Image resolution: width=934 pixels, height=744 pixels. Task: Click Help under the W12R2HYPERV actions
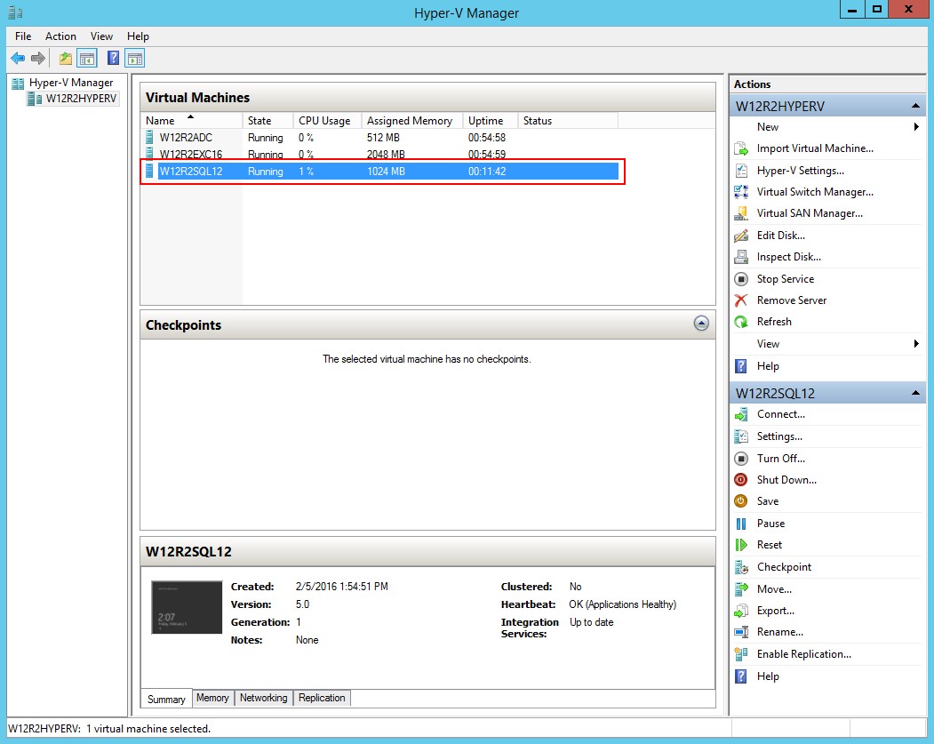[768, 365]
